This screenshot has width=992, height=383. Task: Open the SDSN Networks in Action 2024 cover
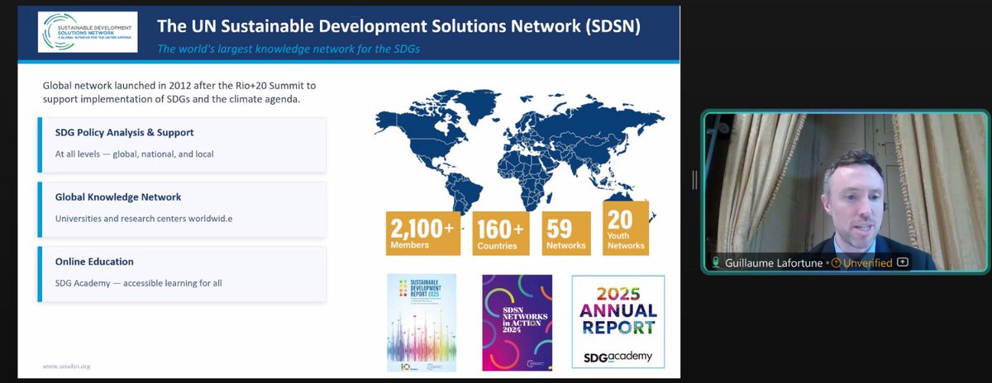click(517, 323)
